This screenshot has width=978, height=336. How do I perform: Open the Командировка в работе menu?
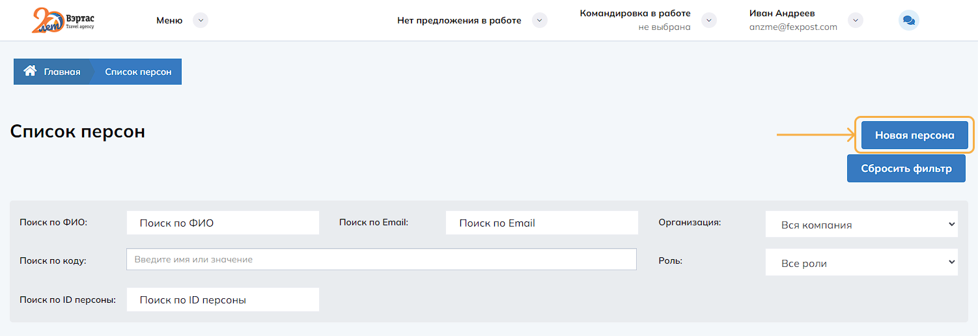point(635,14)
